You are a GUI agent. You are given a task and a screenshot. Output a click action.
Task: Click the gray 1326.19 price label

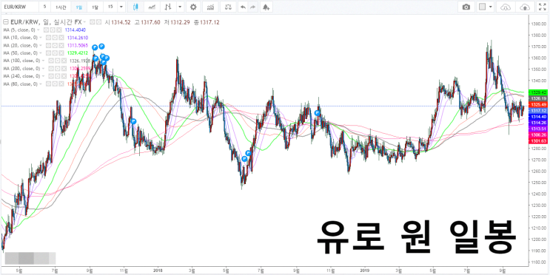pyautogui.click(x=538, y=98)
